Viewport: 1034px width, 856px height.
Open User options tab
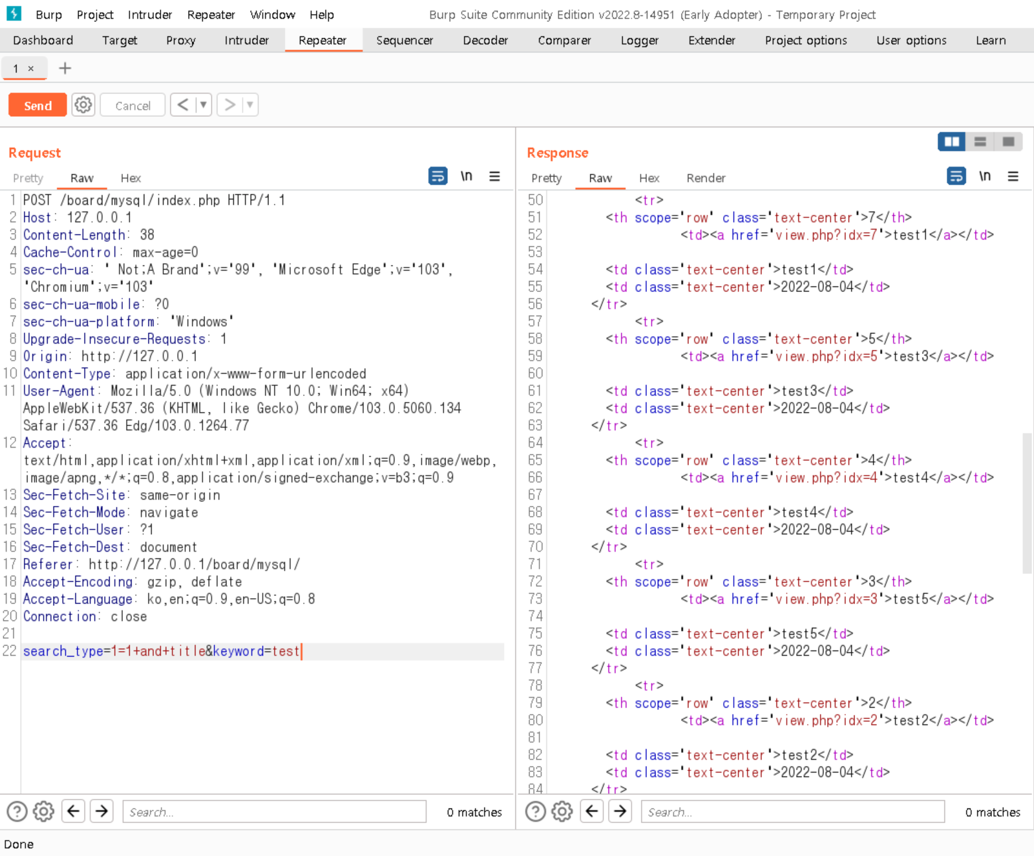point(911,40)
